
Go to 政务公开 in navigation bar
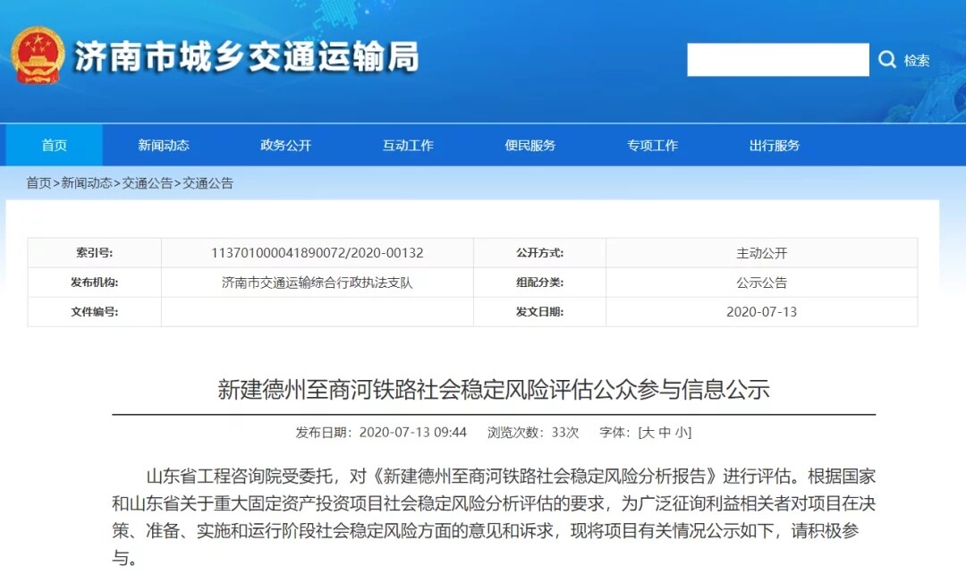tap(286, 145)
